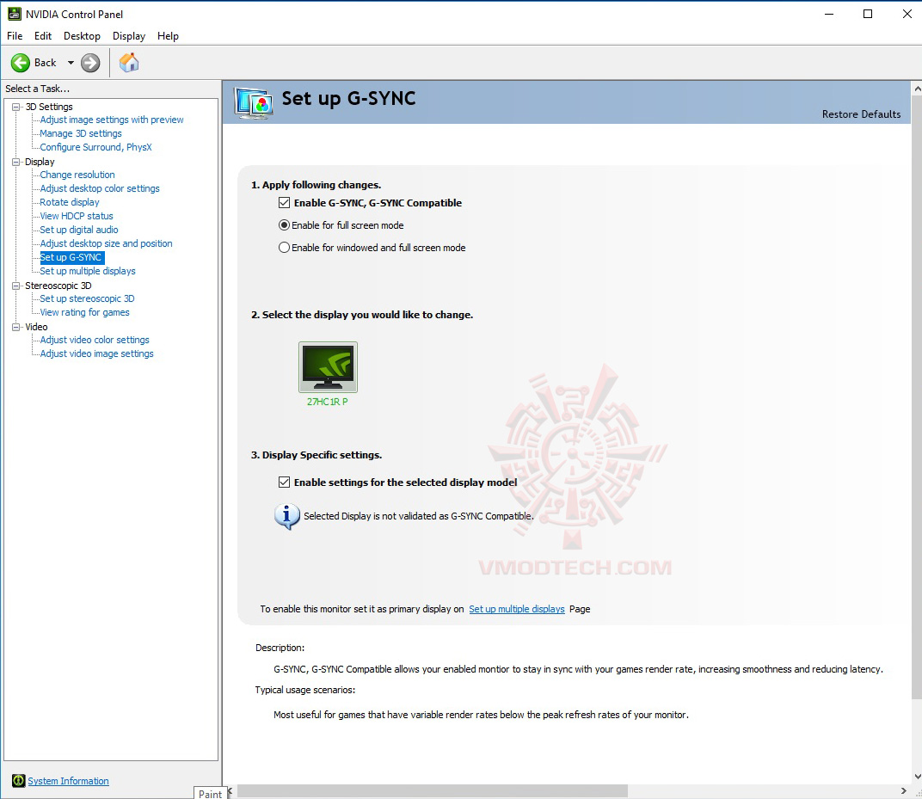922x799 pixels.
Task: Click horizontal scrollbar right arrow
Action: click(x=904, y=790)
